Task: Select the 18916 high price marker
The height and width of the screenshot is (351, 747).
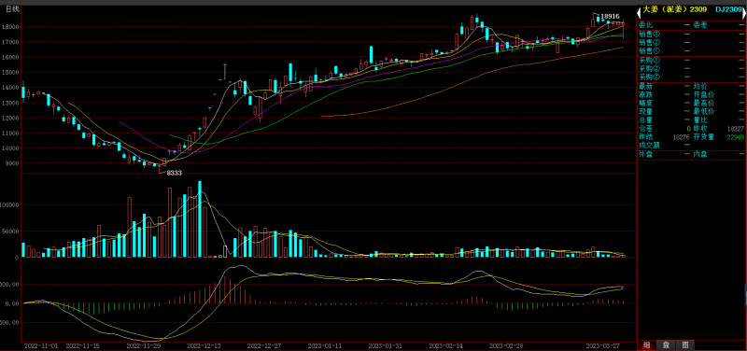Action: (x=610, y=16)
